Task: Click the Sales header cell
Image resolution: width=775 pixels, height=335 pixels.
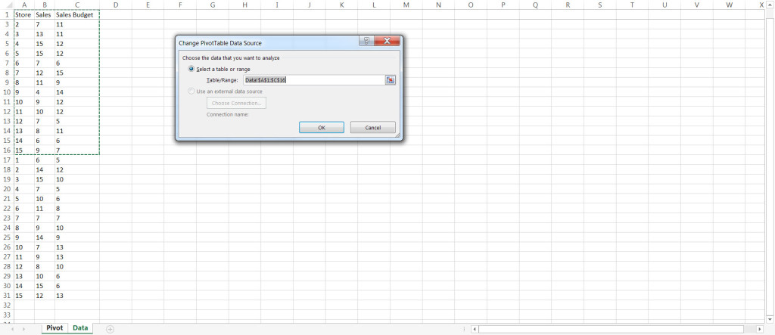Action: coord(45,15)
